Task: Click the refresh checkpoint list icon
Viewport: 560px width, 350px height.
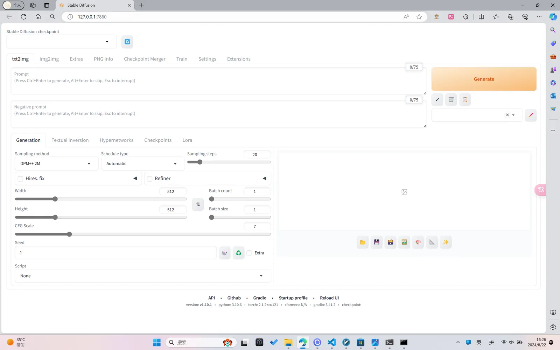Action: point(127,42)
